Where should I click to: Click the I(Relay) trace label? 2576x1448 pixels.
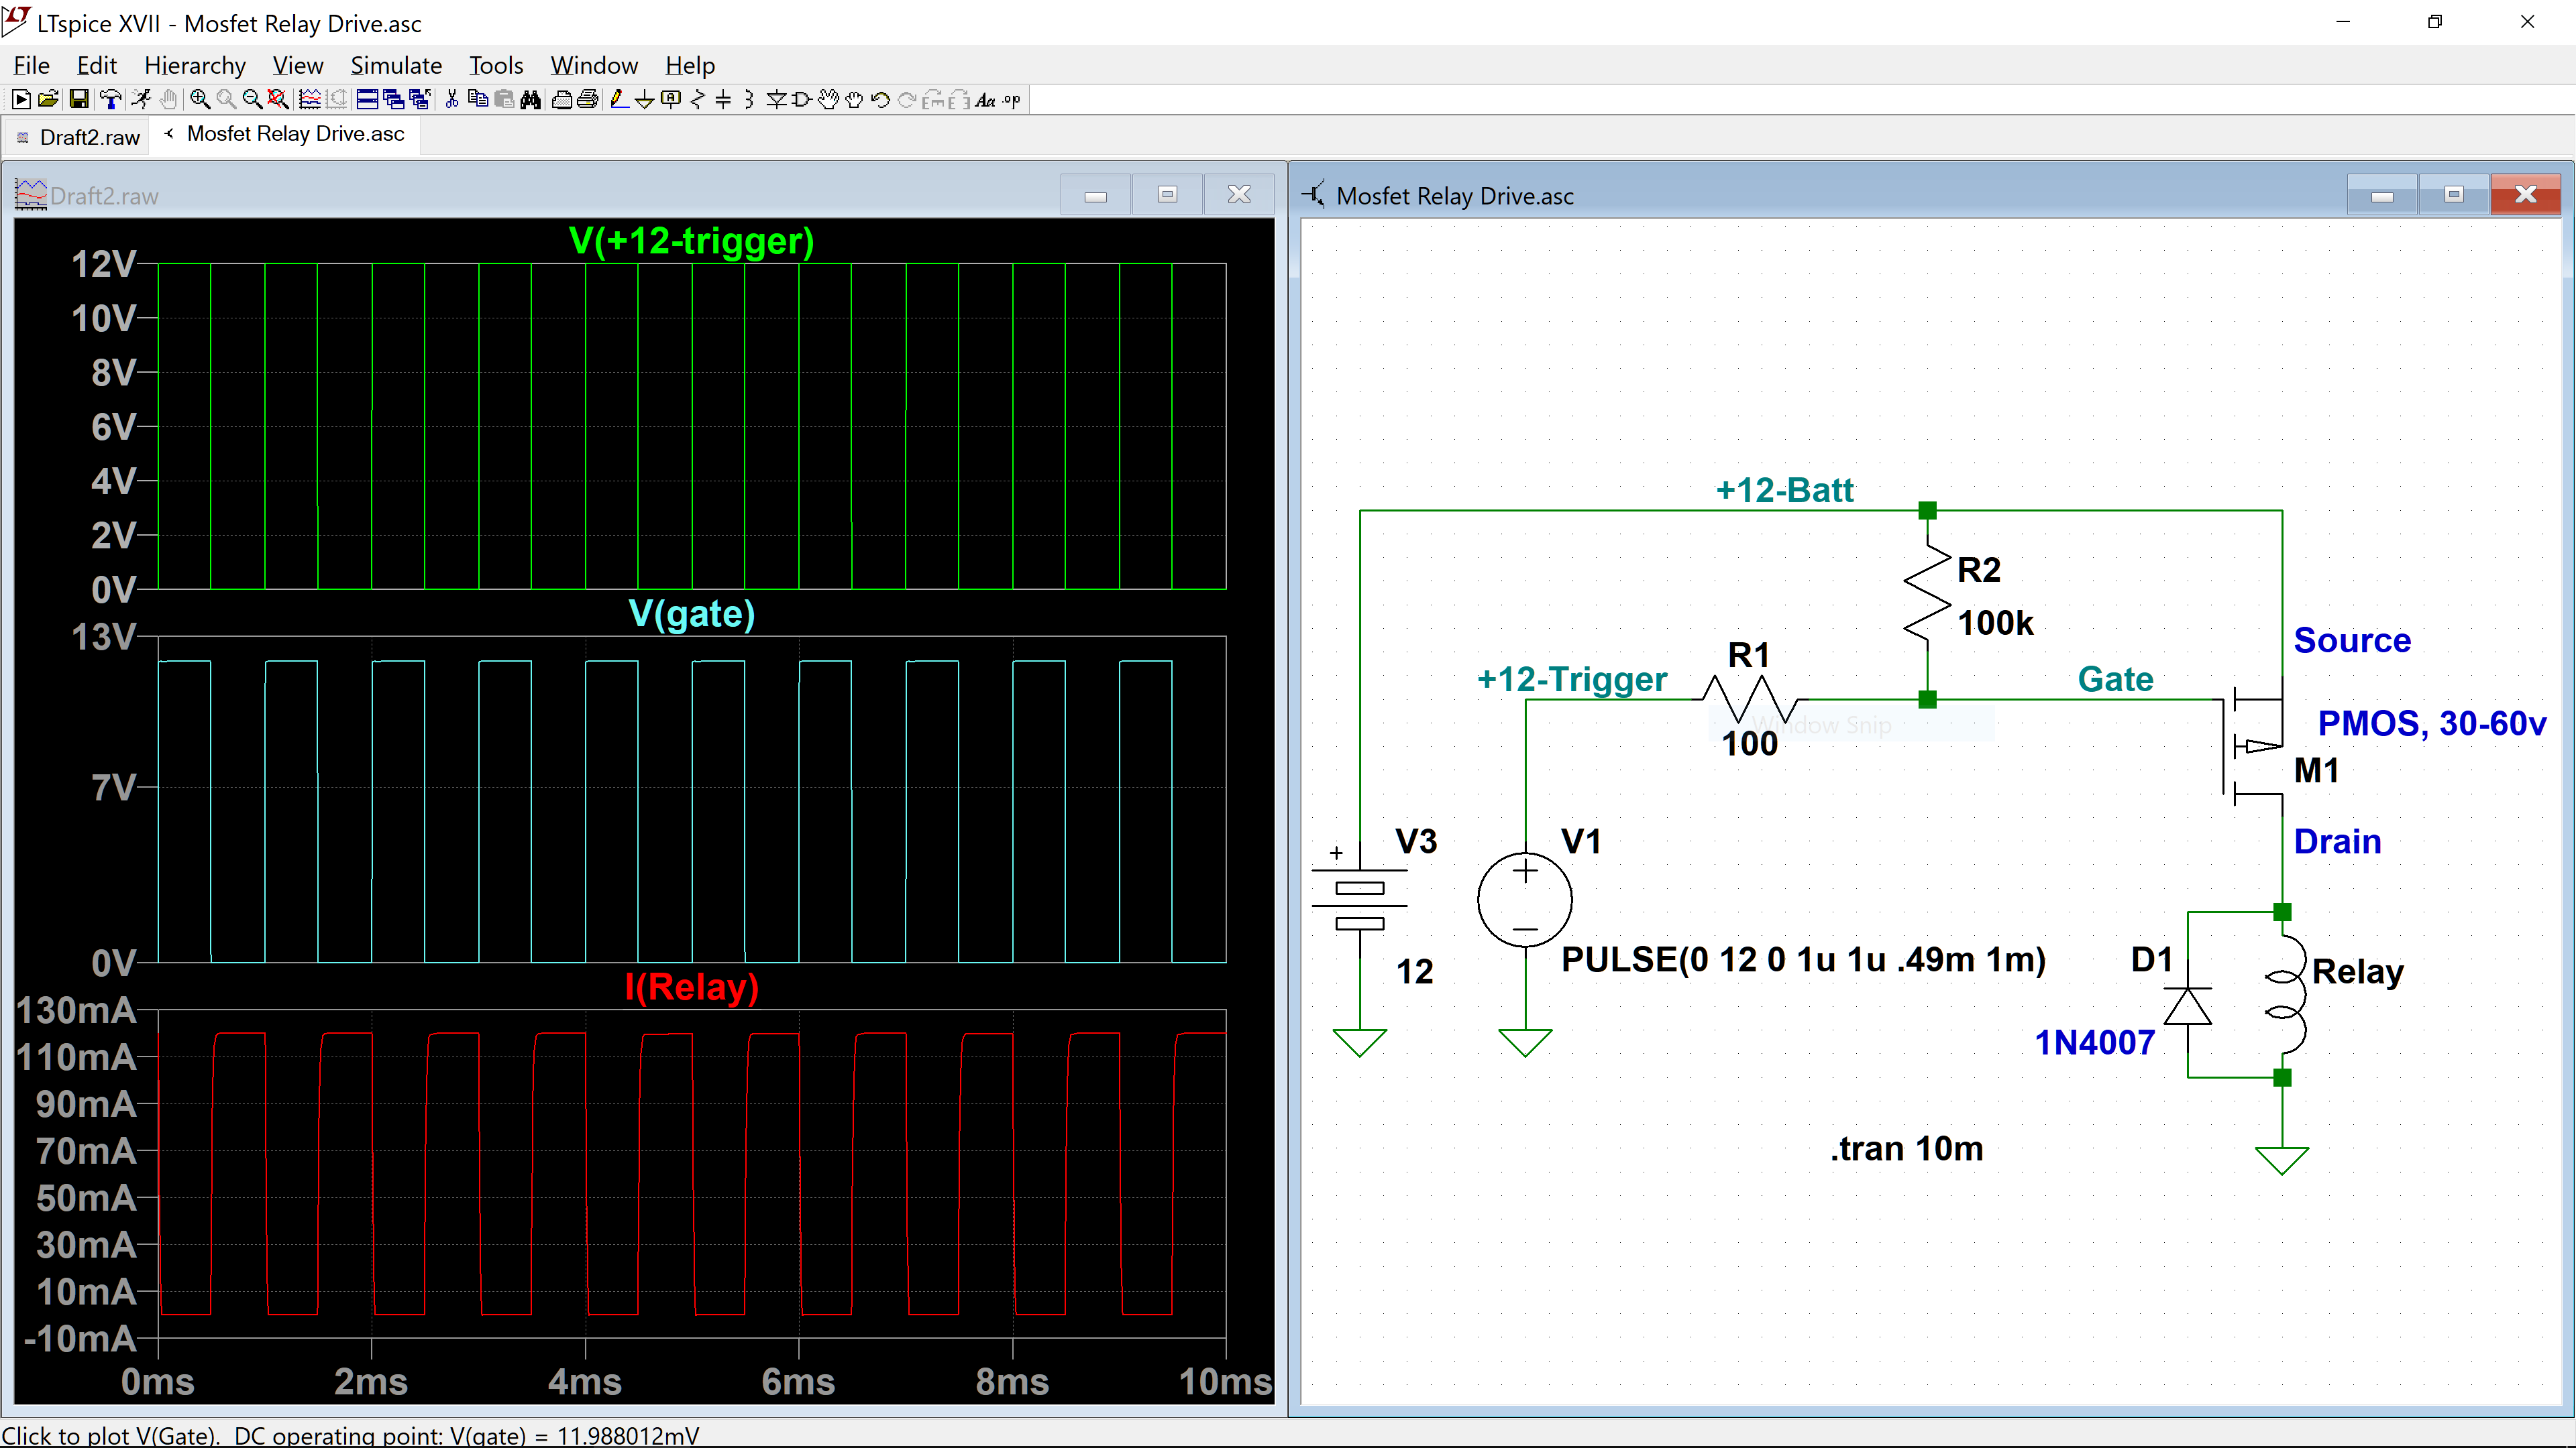[x=691, y=987]
